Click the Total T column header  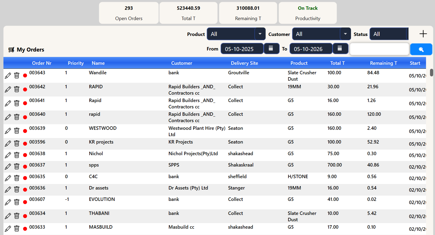pos(337,63)
